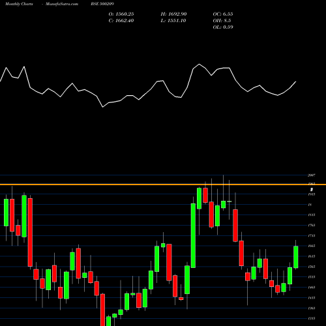Image resolution: width=326 pixels, height=326 pixels.
Task: Click the '1715' price axis label
Action: pyautogui.click(x=312, y=235)
